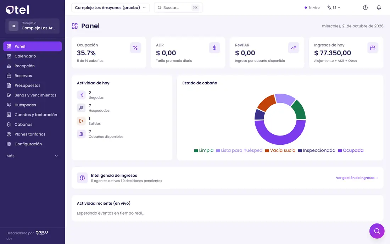Image resolution: width=390 pixels, height=244 pixels.
Task: Click the Salidas departure icon
Action: coord(81,121)
